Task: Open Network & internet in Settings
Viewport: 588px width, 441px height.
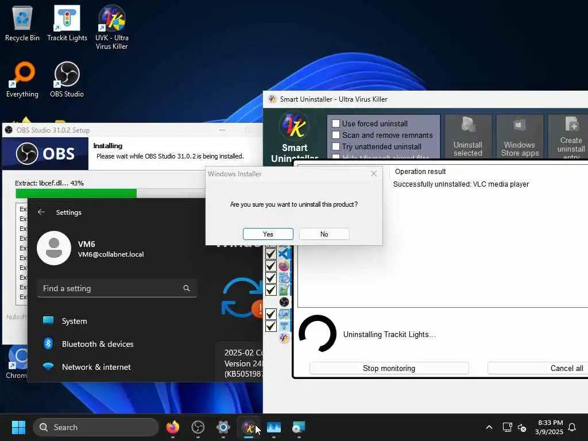Action: tap(96, 367)
